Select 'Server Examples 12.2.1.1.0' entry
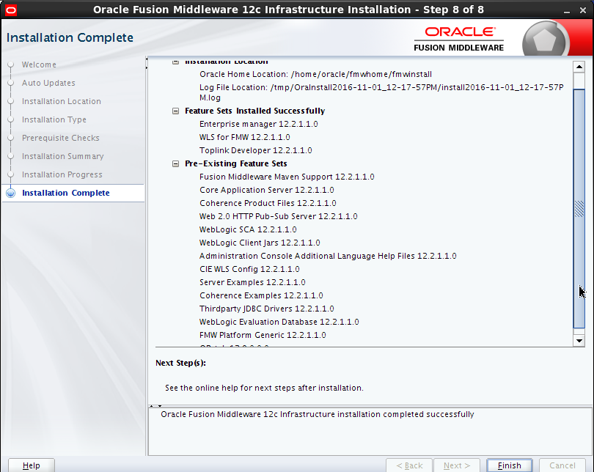The height and width of the screenshot is (472, 594). 253,282
